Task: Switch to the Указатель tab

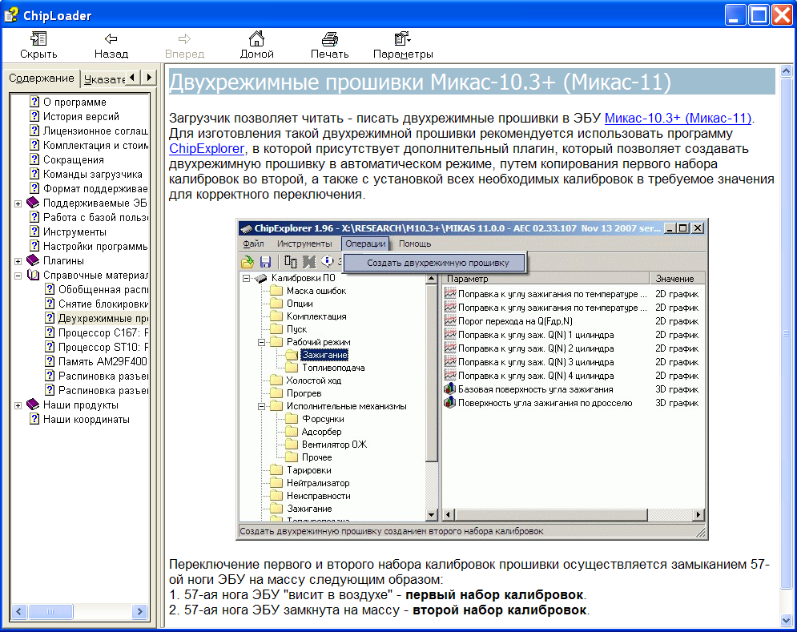Action: click(x=104, y=78)
